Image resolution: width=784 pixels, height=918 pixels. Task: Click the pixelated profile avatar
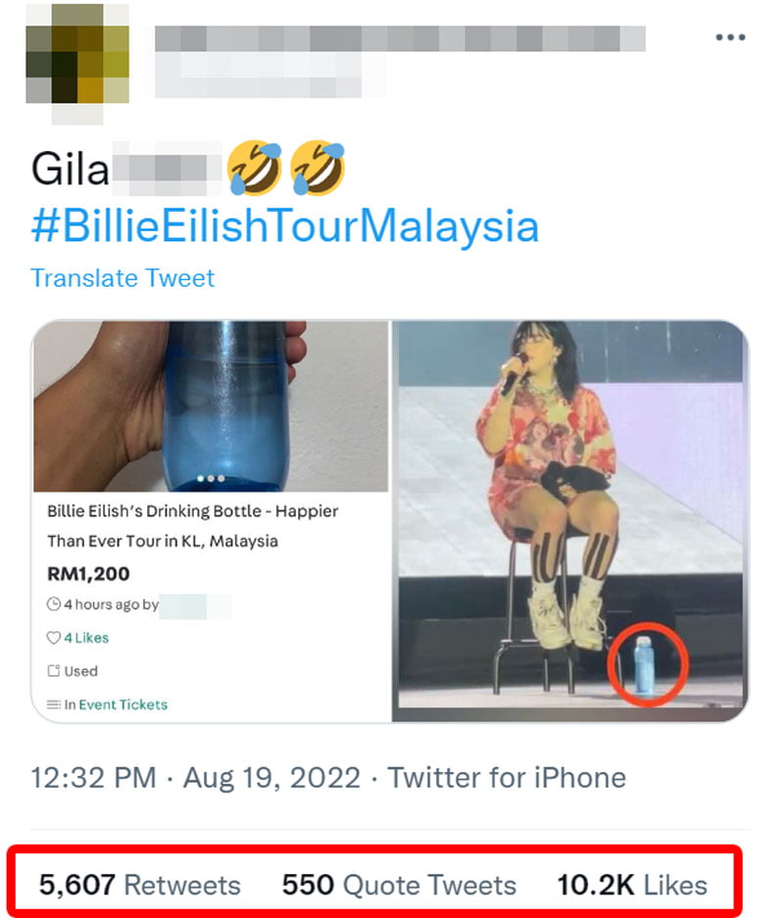tap(77, 64)
